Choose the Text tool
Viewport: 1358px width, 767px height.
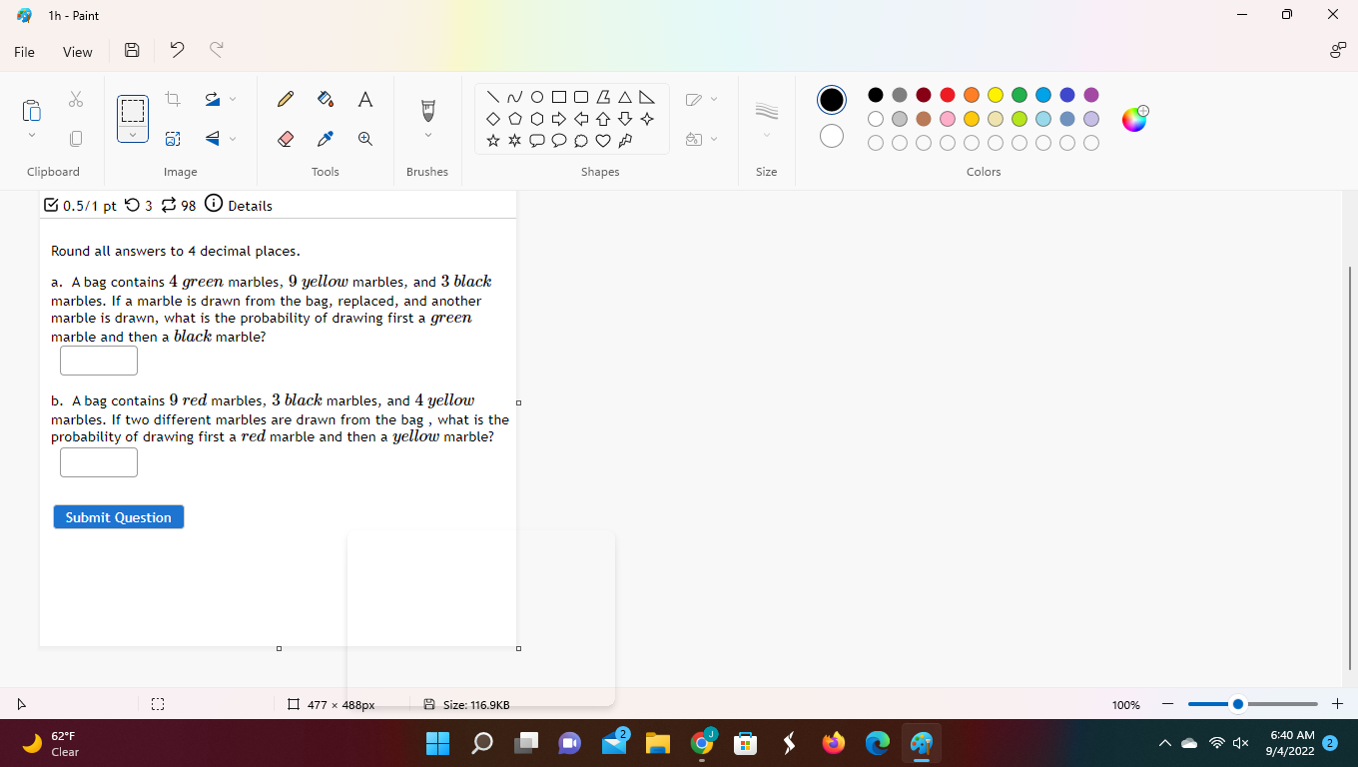(364, 99)
